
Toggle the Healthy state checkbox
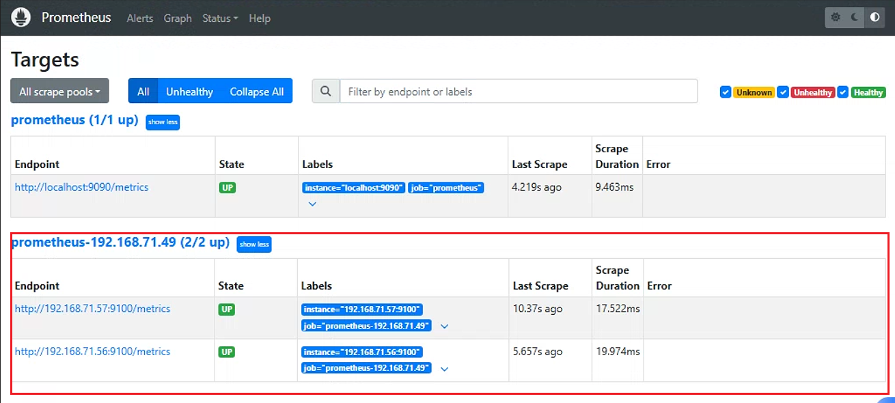(x=844, y=92)
